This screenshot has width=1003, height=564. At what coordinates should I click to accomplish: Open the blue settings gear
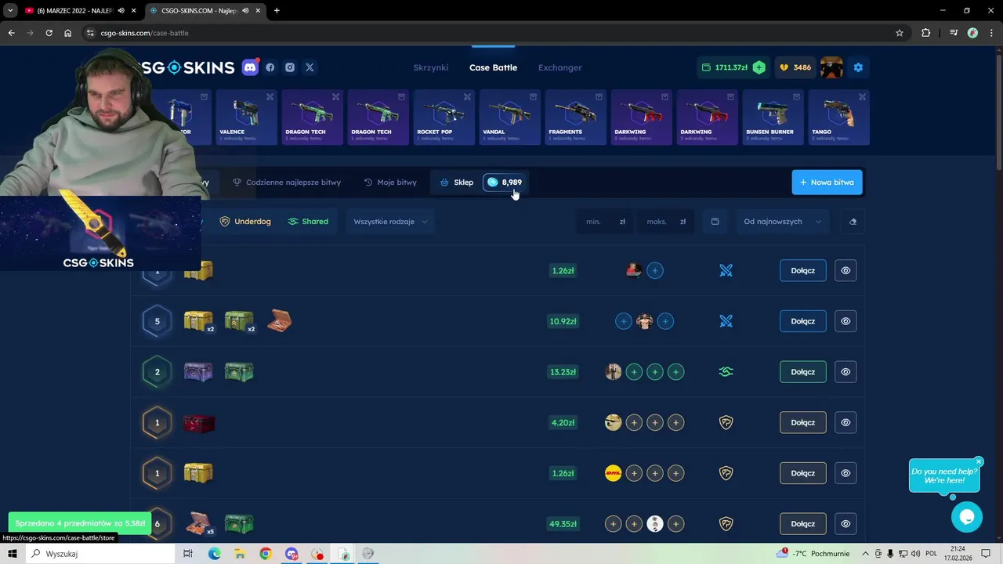pos(858,67)
